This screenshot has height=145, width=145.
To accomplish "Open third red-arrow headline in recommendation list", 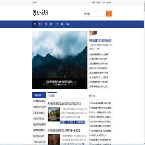I will coord(99,64).
